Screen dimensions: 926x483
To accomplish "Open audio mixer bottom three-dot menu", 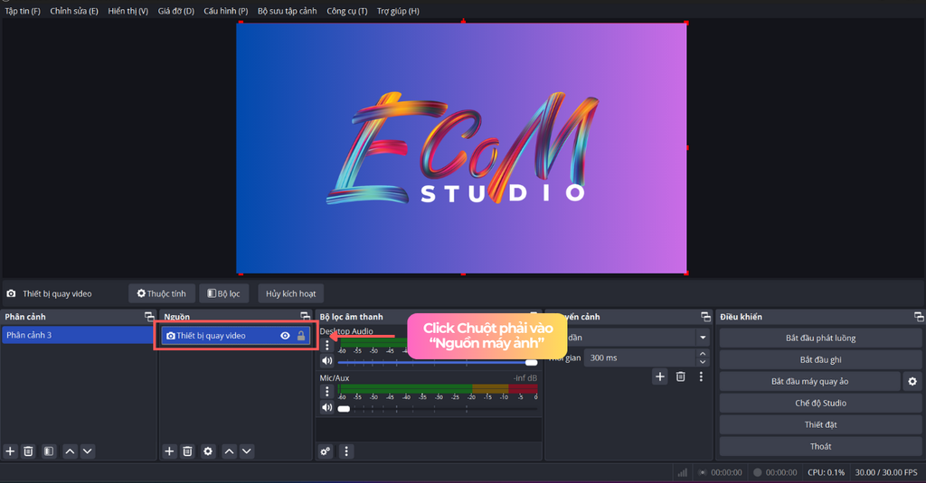I will [346, 451].
